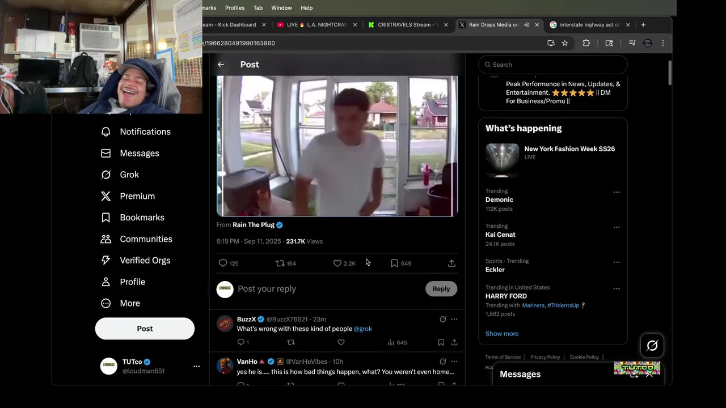Click Show more under trends
The width and height of the screenshot is (726, 408).
[x=502, y=334]
